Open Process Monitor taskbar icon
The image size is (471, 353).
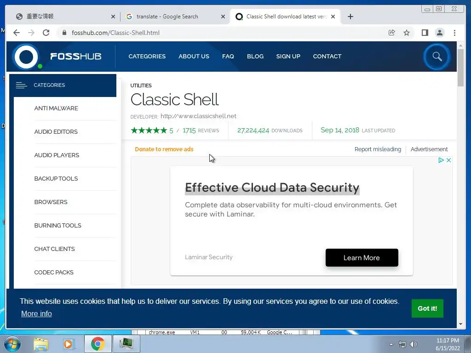[x=126, y=344]
